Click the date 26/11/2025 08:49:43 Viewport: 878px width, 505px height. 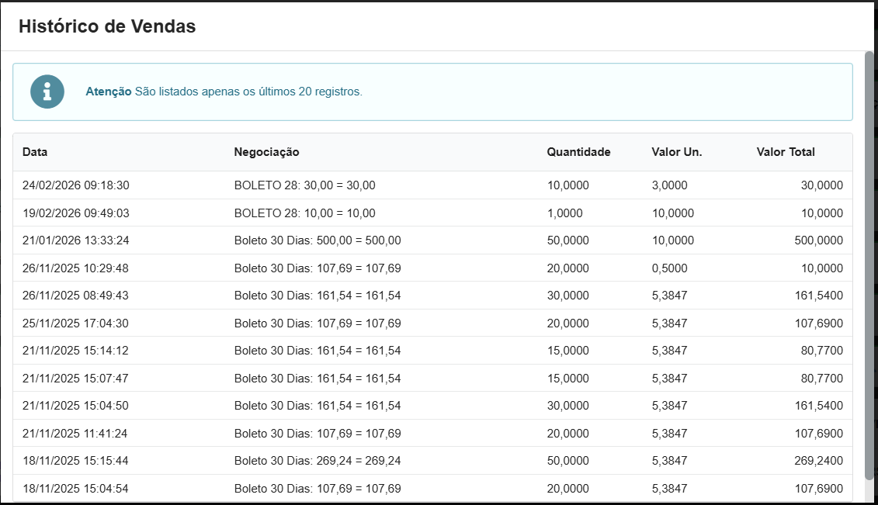[x=76, y=296]
